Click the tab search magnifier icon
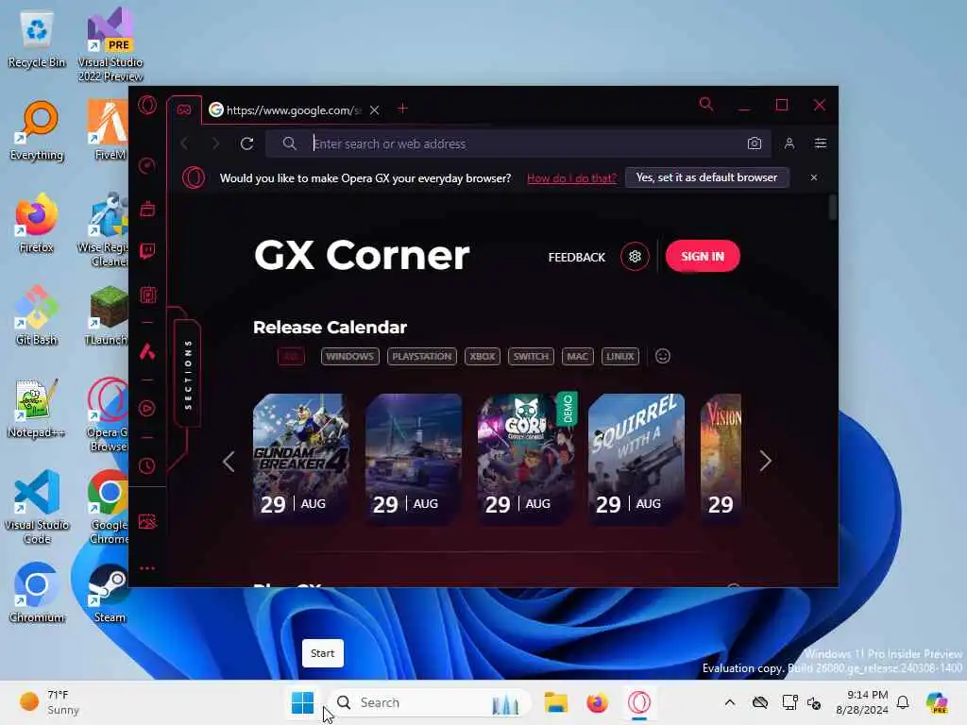 (x=706, y=105)
